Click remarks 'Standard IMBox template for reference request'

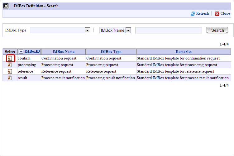[184, 71]
